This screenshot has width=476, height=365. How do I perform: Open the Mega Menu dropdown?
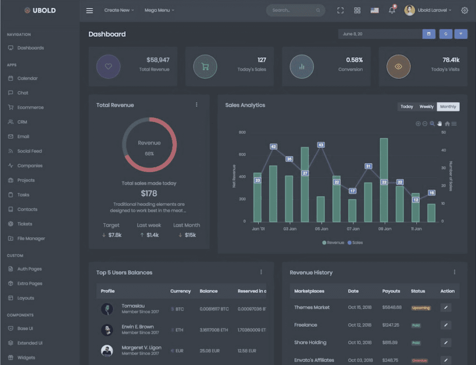click(x=159, y=10)
